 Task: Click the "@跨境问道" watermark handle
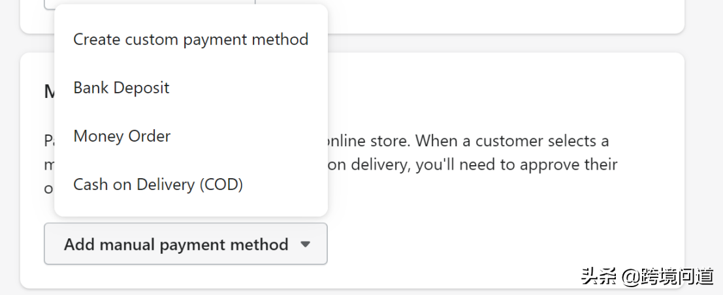coord(666,277)
